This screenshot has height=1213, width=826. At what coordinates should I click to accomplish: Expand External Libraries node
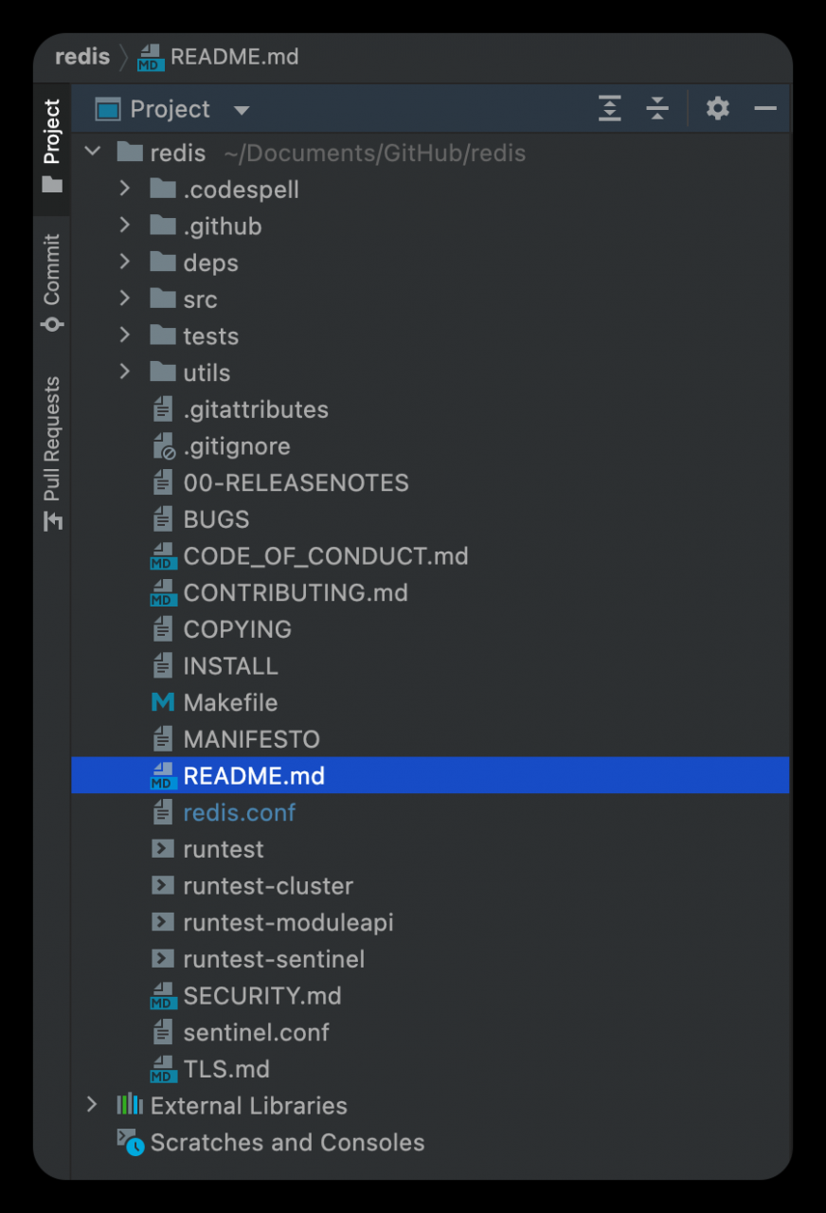tap(92, 1105)
